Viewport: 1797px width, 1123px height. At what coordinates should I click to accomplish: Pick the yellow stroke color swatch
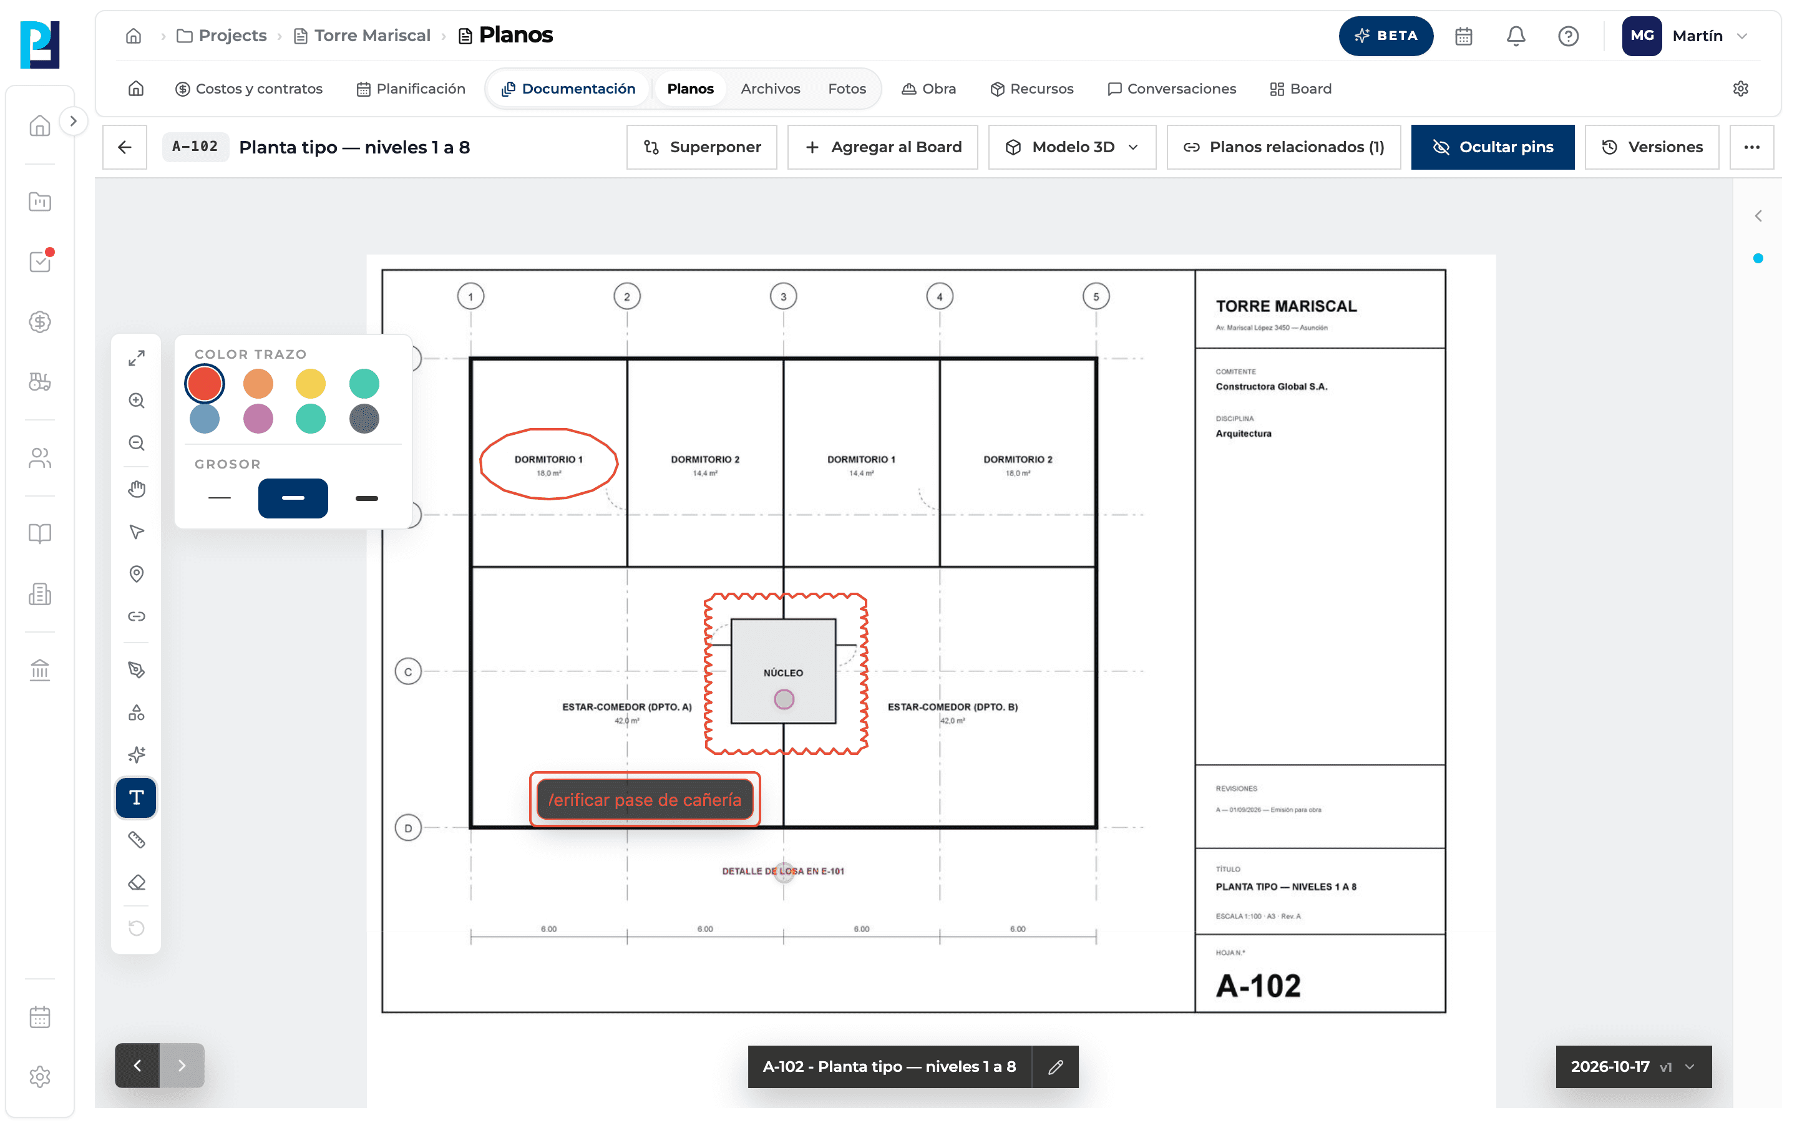[310, 384]
